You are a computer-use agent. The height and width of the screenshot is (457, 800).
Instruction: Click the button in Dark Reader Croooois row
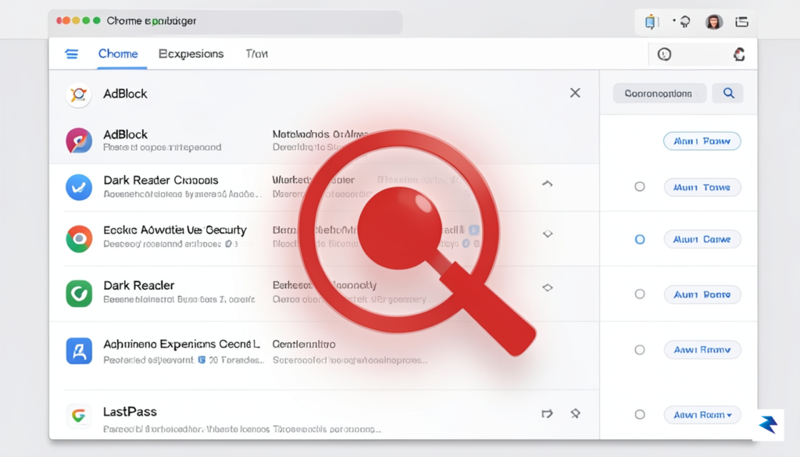(702, 187)
